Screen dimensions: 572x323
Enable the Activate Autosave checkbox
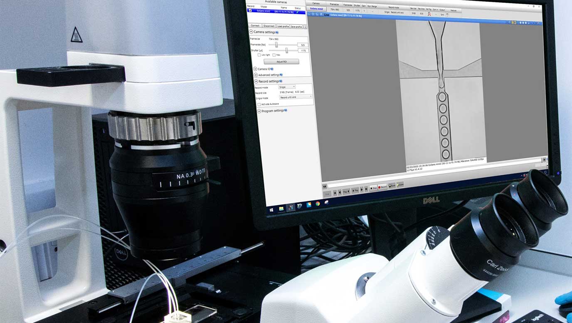coord(259,104)
